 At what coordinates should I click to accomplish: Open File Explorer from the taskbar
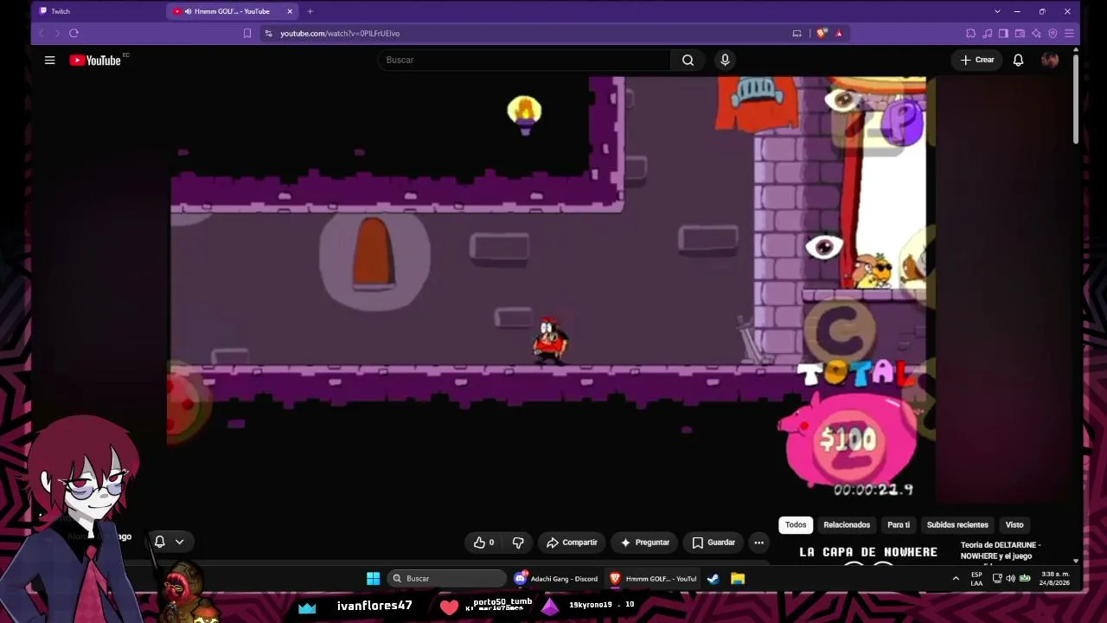tap(738, 578)
